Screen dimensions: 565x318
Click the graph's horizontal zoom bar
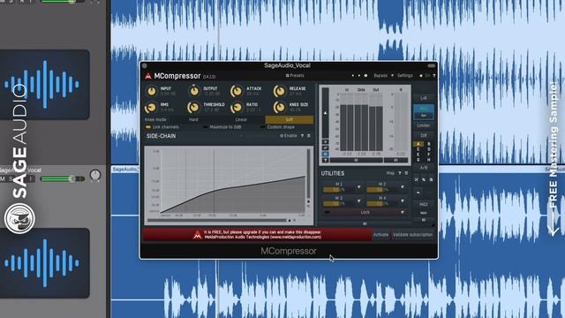coord(218,220)
